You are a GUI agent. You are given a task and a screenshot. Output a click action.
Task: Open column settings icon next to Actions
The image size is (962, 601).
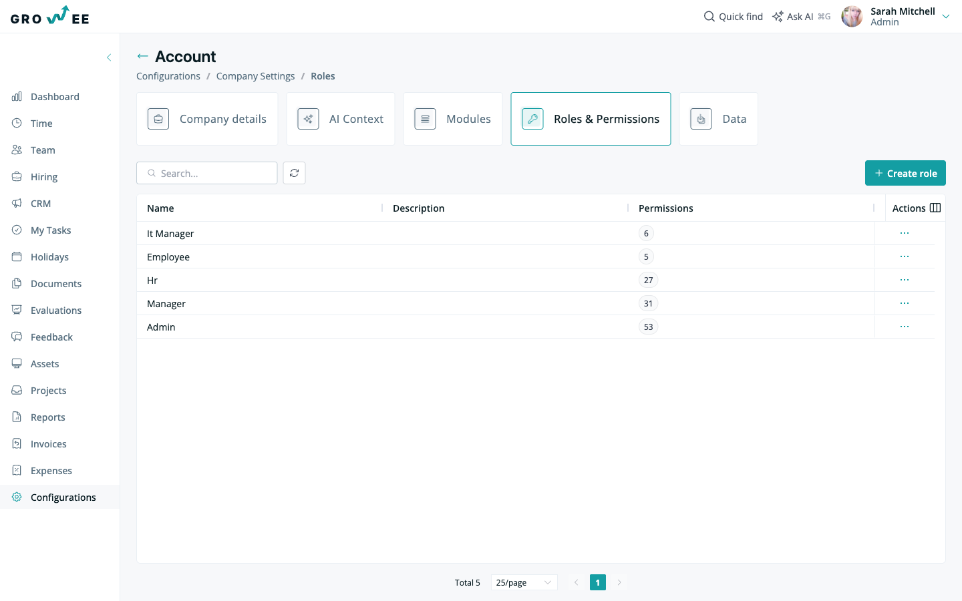click(x=935, y=208)
